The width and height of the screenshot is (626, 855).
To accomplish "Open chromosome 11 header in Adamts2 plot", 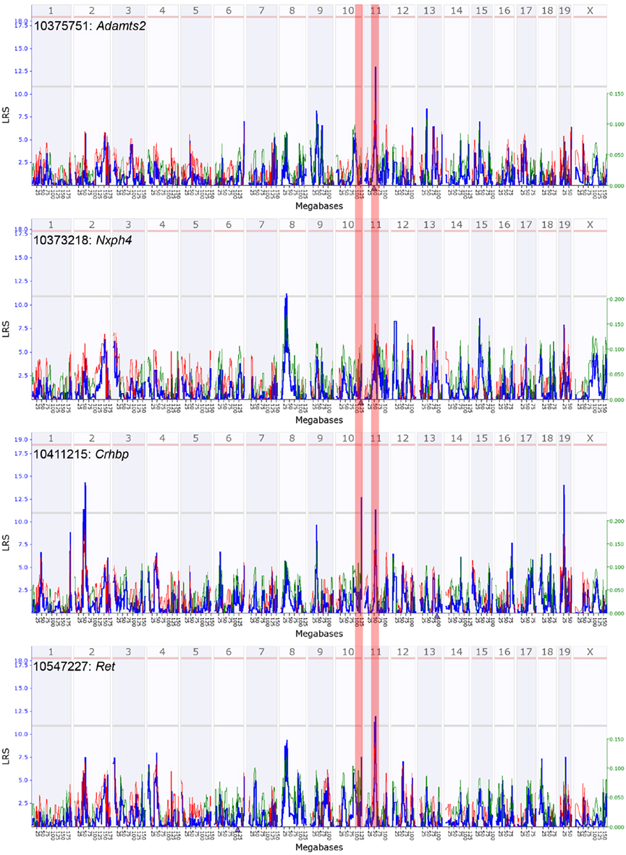I will (x=375, y=10).
